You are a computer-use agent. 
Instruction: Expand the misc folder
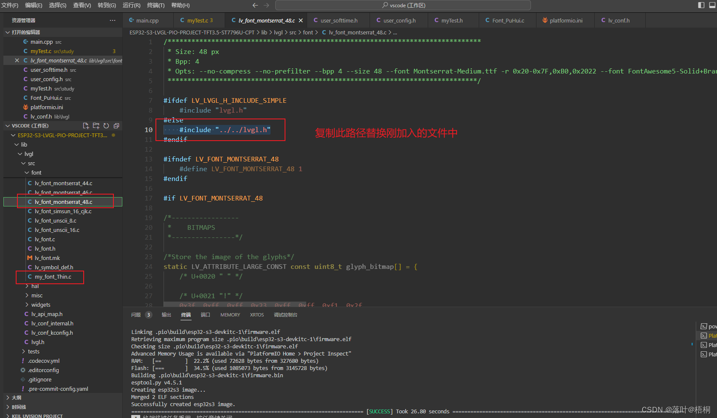(x=63, y=295)
